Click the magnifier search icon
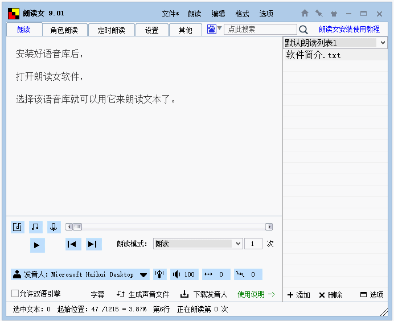The image size is (394, 321). pos(303,30)
